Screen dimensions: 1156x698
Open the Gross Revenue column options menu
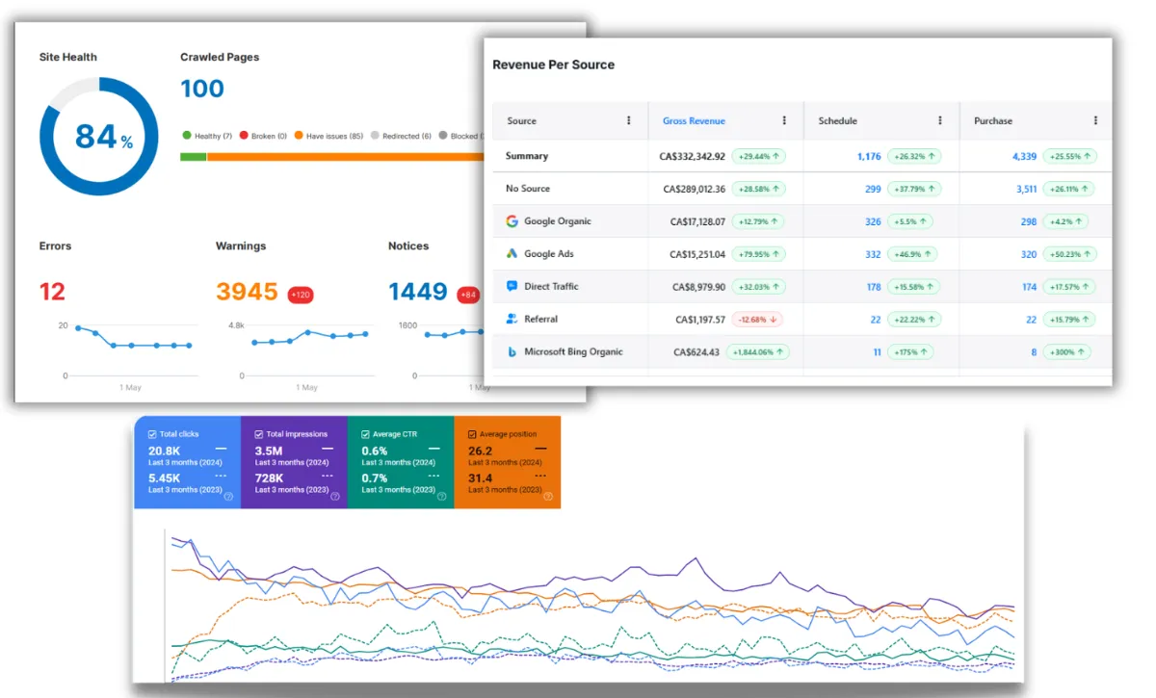pyautogui.click(x=784, y=121)
